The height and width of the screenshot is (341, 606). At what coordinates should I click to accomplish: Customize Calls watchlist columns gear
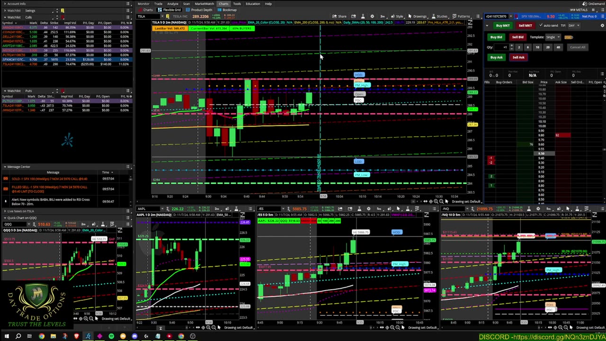point(130,23)
